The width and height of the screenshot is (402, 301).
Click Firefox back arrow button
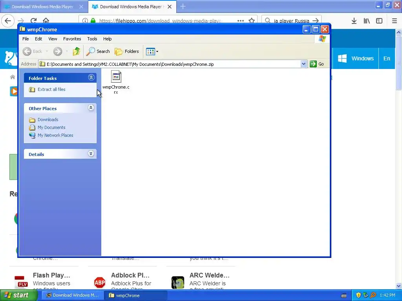pos(8,21)
